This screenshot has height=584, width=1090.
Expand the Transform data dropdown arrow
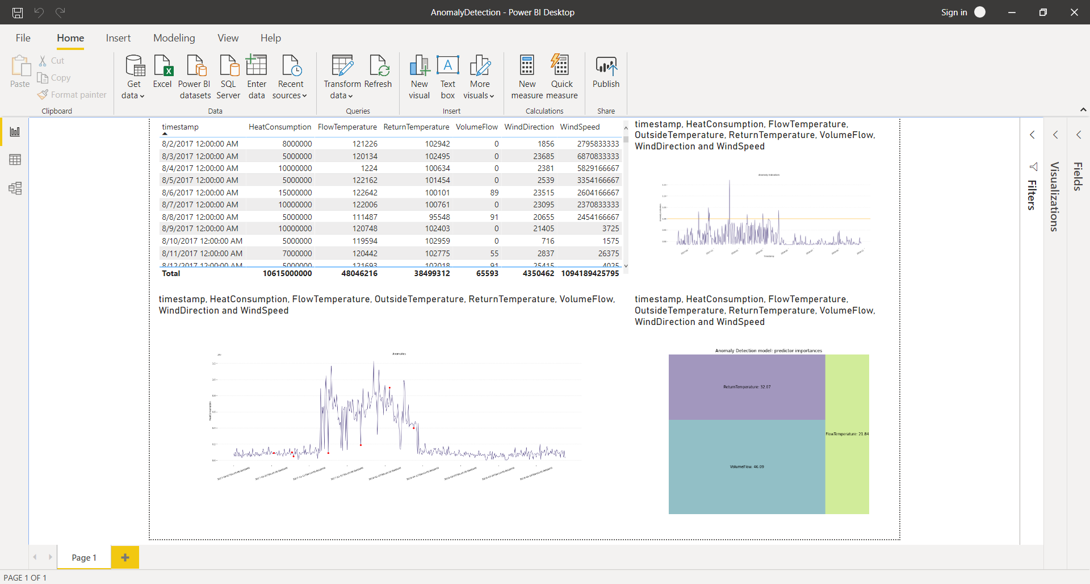350,96
